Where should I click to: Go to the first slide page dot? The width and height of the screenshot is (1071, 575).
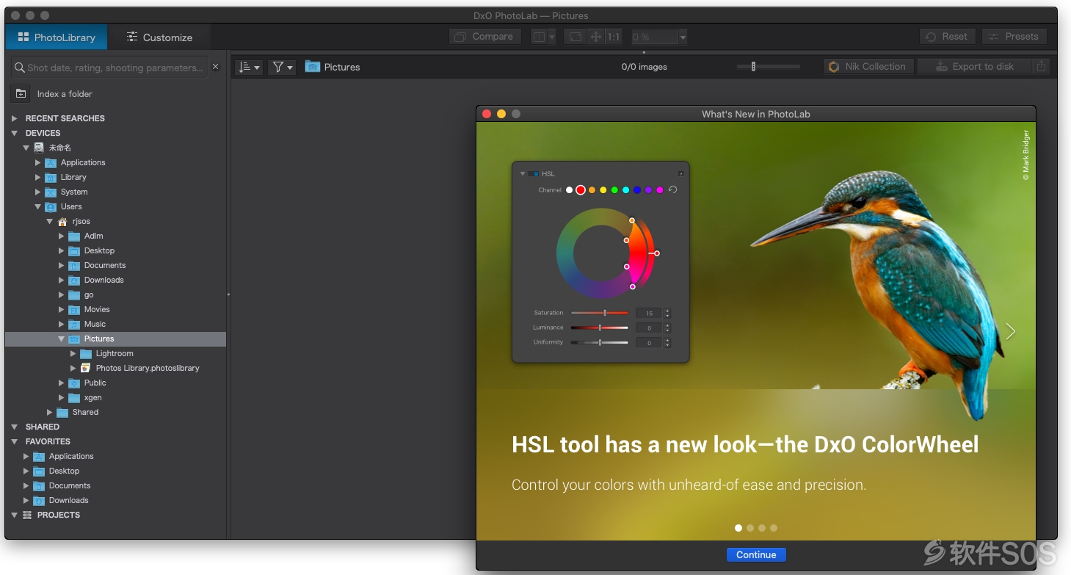(738, 527)
